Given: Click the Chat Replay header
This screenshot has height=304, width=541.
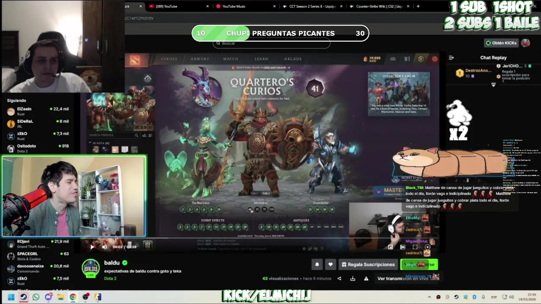Looking at the screenshot, I should pos(493,58).
